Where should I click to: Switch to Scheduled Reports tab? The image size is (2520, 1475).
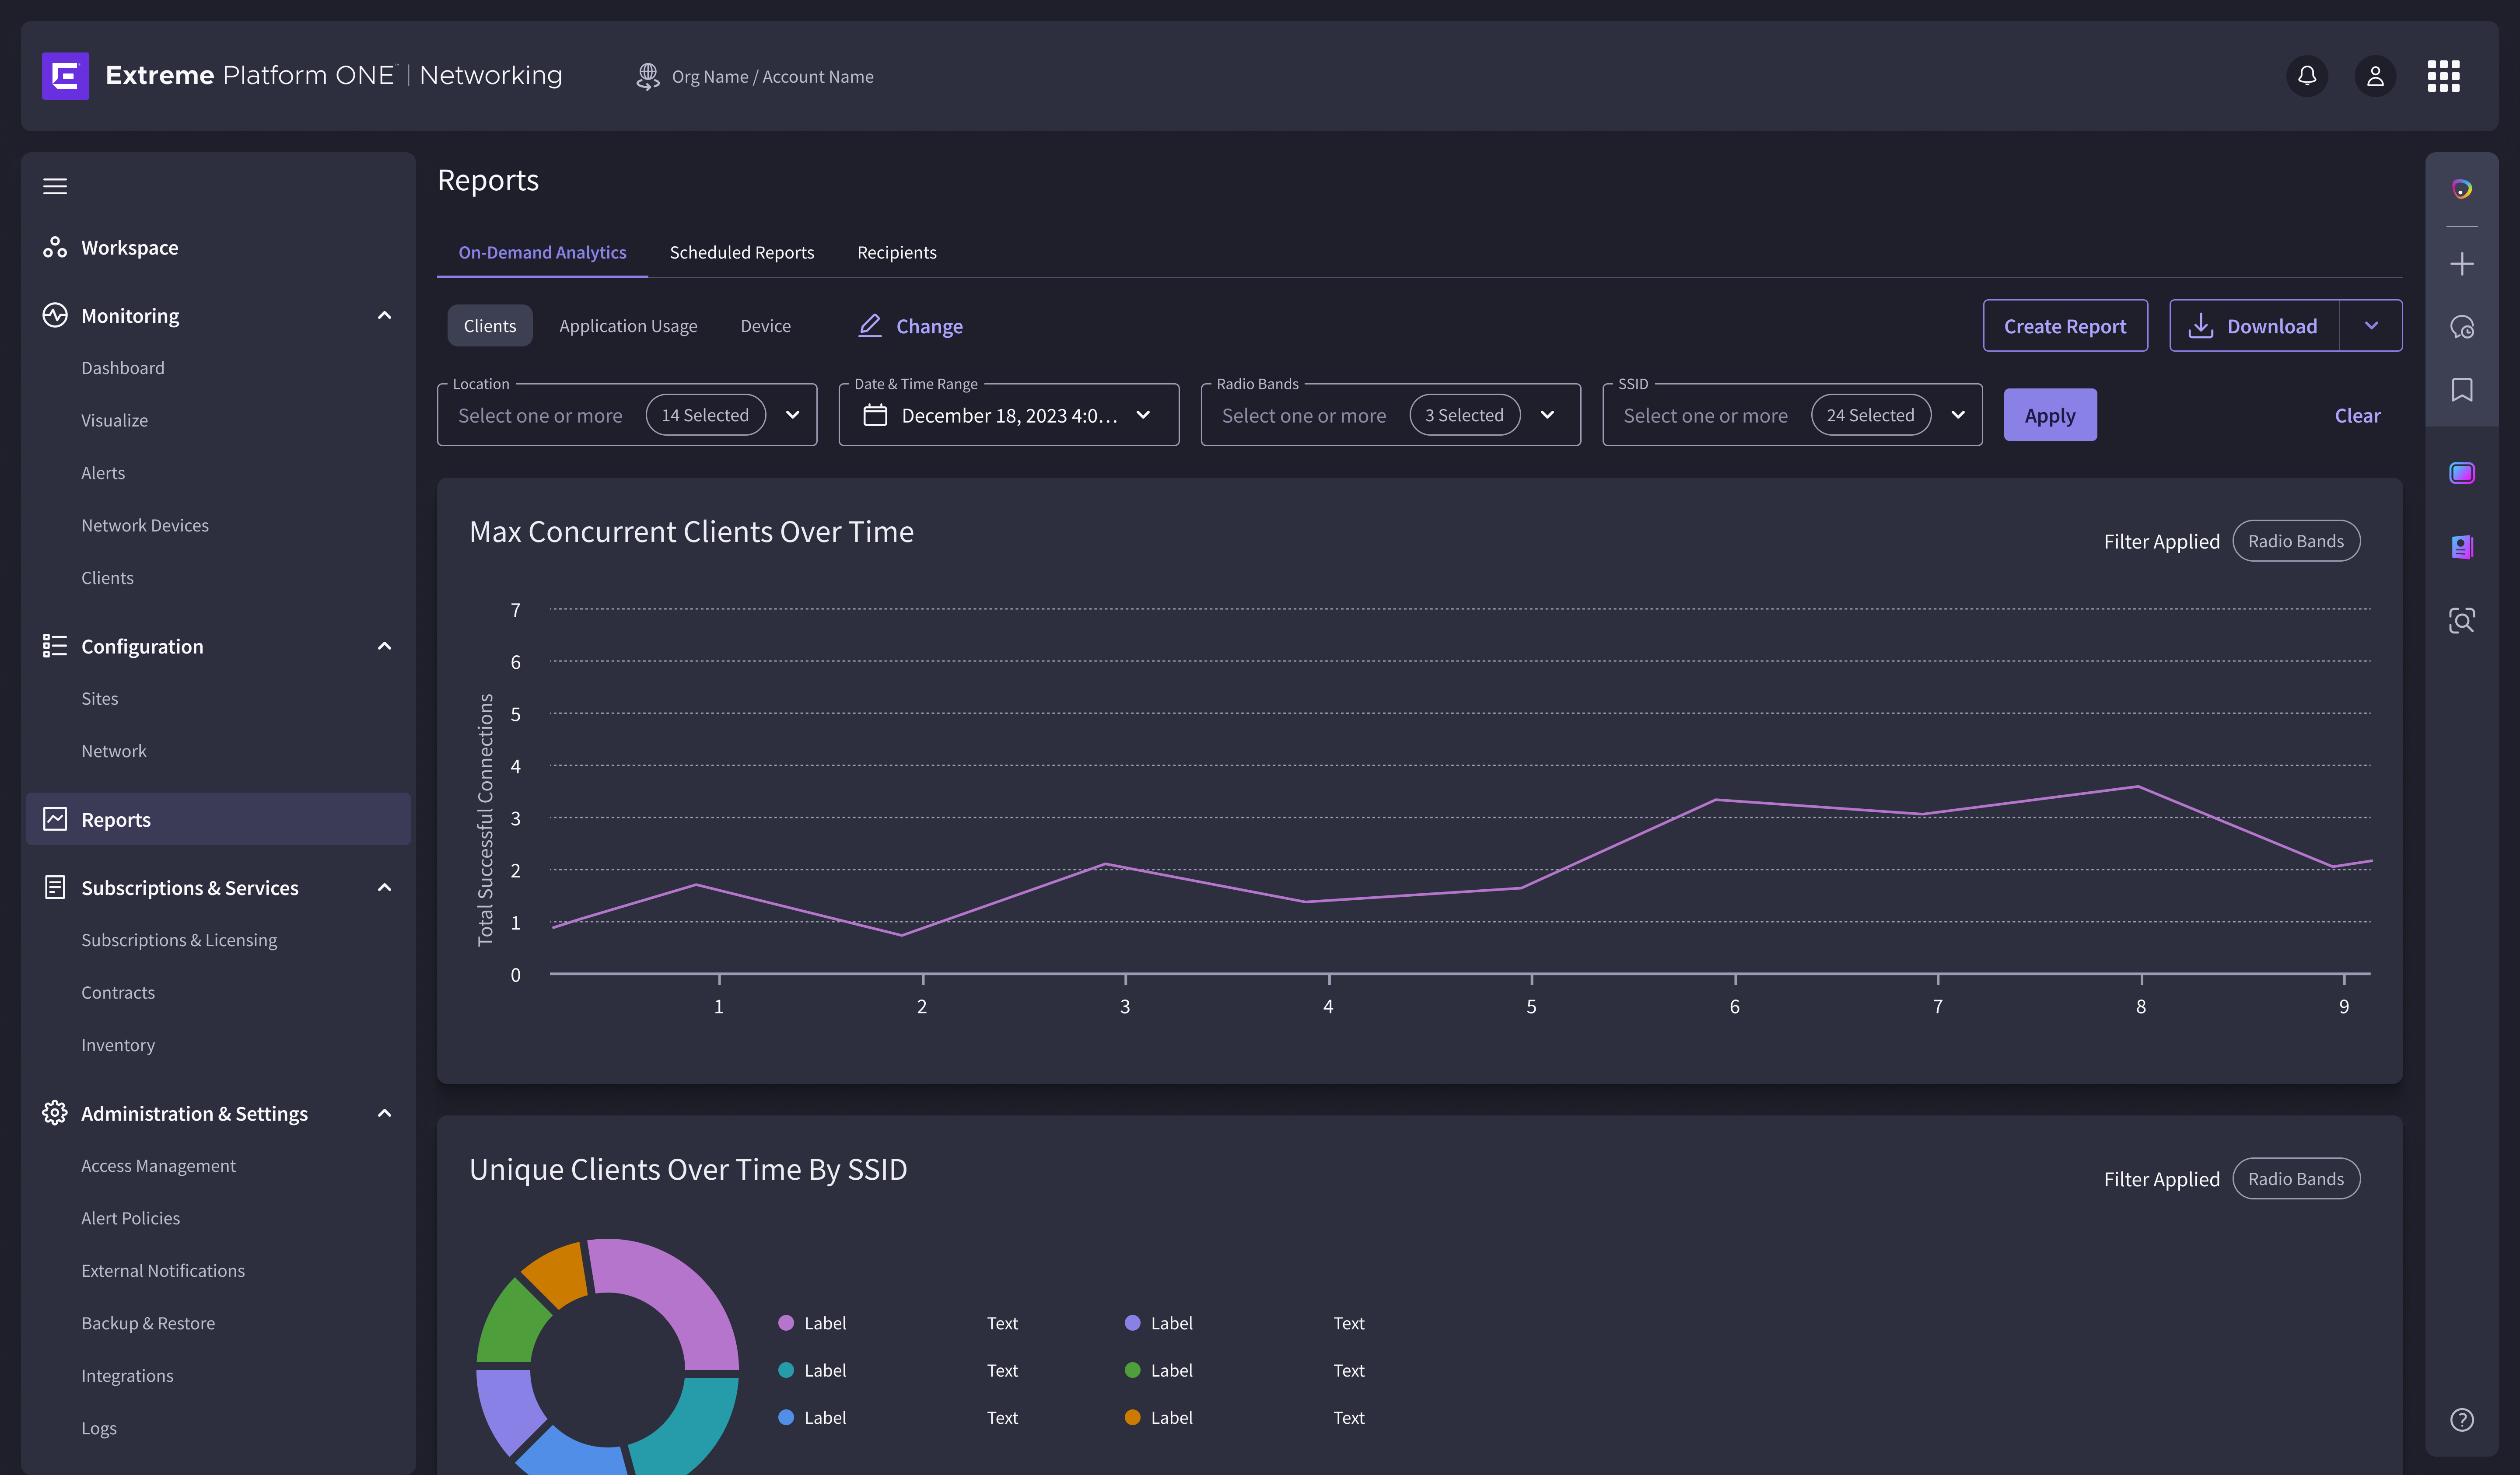742,253
